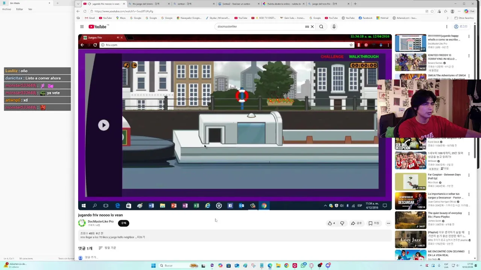Open options for the 'Far Caspian' video
This screenshot has width=481, height=270.
(x=469, y=175)
